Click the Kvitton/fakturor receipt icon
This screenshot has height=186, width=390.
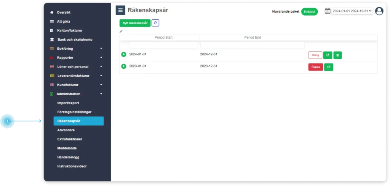pyautogui.click(x=51, y=30)
